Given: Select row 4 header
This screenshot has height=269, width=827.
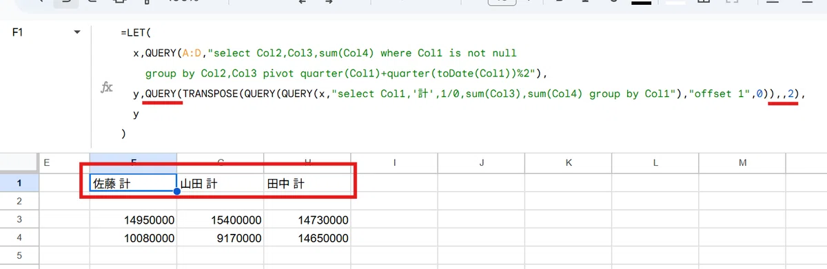Looking at the screenshot, I should (19, 237).
